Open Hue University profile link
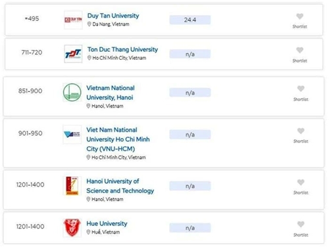 (x=107, y=223)
